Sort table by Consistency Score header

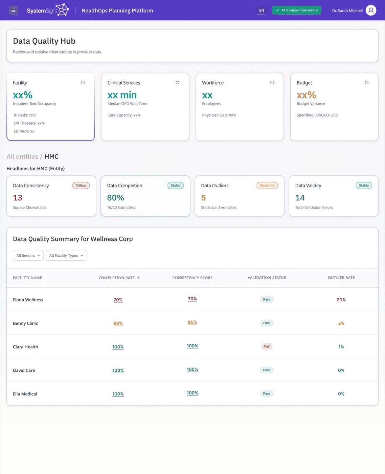click(x=192, y=278)
